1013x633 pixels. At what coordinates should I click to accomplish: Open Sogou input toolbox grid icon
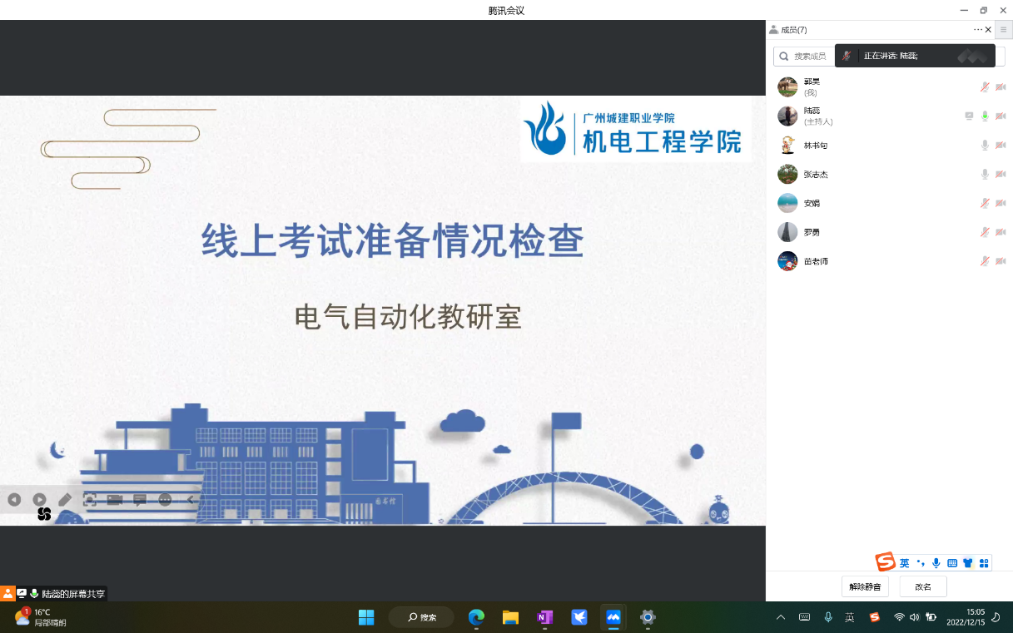[984, 563]
